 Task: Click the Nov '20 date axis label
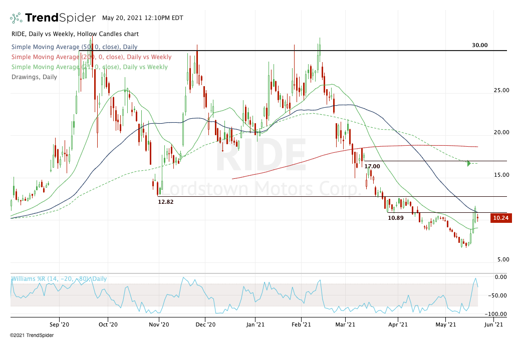(x=159, y=324)
